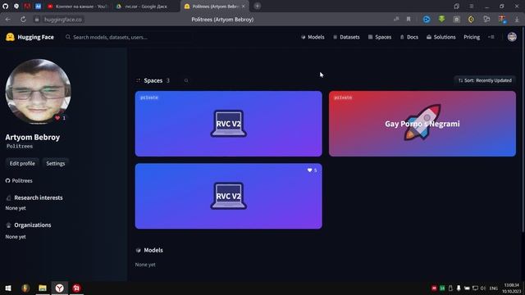Viewport: 525px width, 295px height.
Task: Open the taskbar clock and date
Action: pyautogui.click(x=512, y=288)
